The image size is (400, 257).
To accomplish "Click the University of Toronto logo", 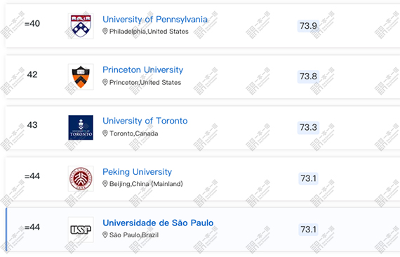I will [81, 128].
